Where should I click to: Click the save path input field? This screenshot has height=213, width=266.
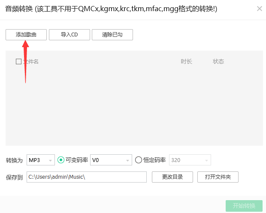tap(87, 177)
